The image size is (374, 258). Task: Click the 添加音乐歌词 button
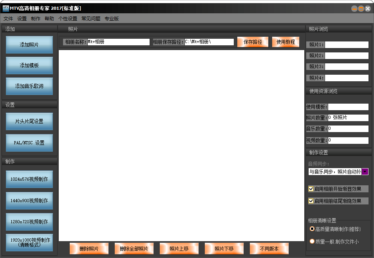click(29, 86)
